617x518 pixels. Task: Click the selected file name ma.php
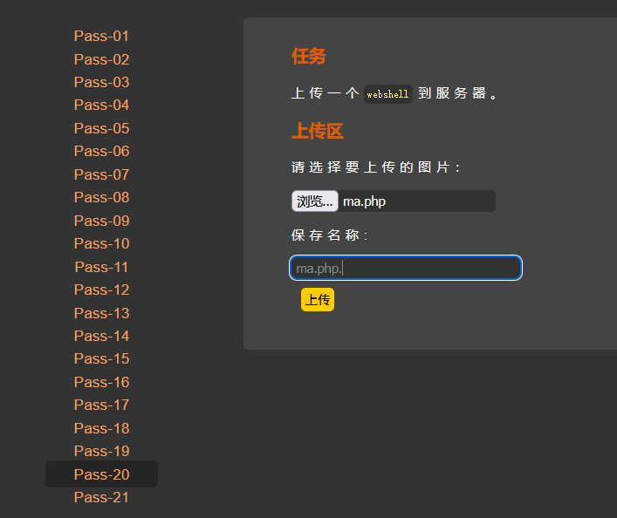point(365,201)
